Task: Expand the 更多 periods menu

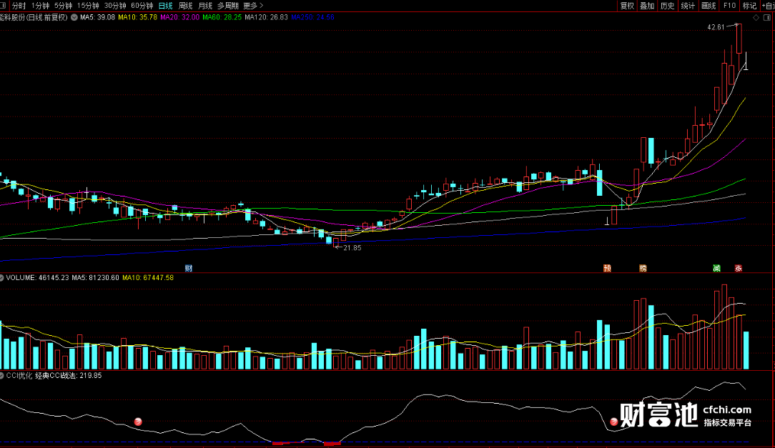Action: 253,6
